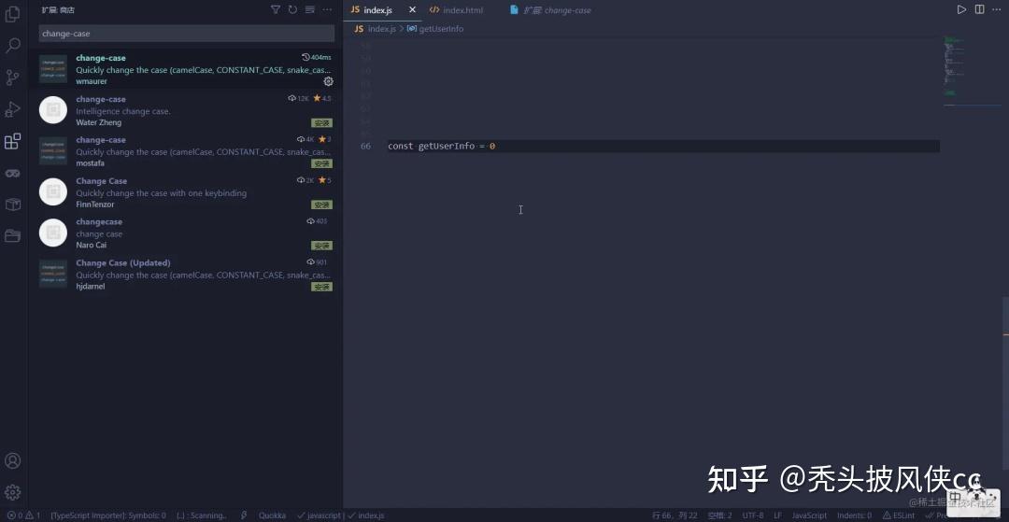Click the javascript check status item

pos(320,515)
